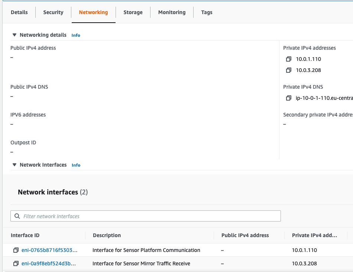353x272 pixels.
Task: Collapse the Networking details section
Action: click(x=14, y=35)
